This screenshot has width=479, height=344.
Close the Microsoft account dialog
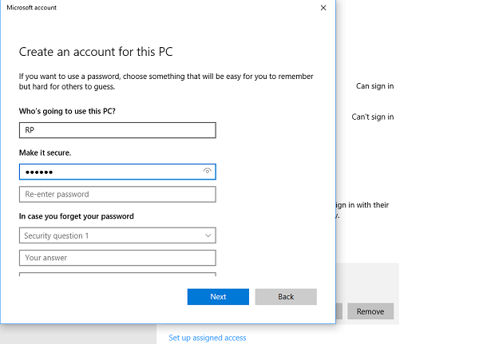pos(323,8)
